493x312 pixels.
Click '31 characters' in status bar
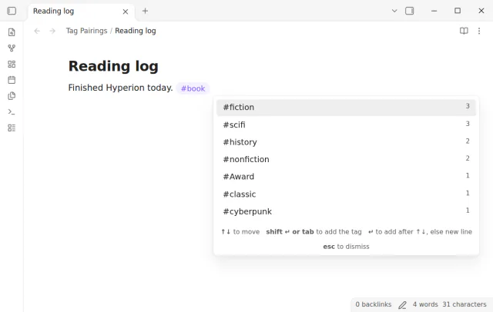[464, 304]
